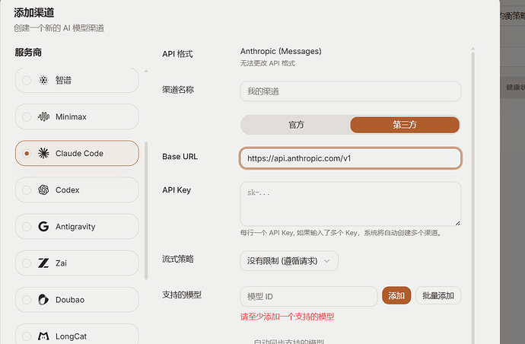Select the Doubao radio button
The image size is (525, 344).
pos(27,299)
